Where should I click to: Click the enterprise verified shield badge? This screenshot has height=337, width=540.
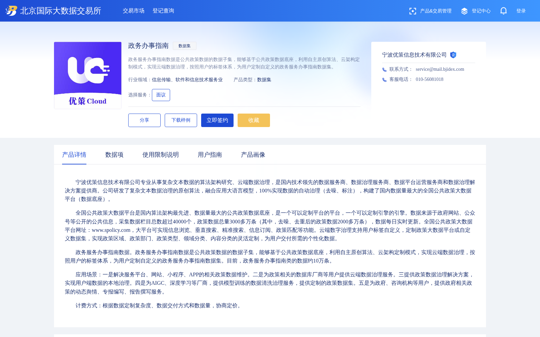[453, 55]
